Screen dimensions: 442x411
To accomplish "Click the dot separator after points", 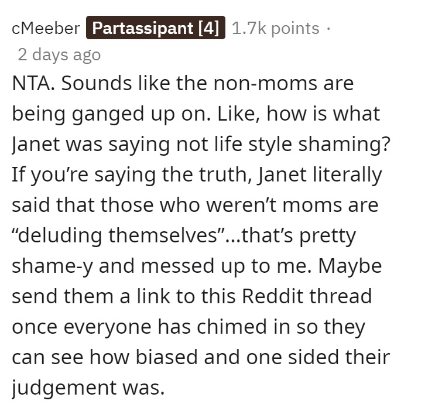I will click(328, 29).
